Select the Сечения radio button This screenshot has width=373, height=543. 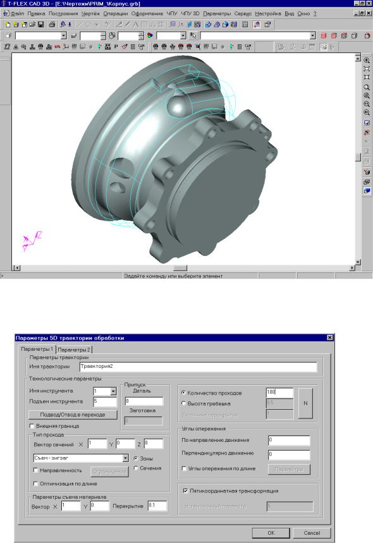tap(136, 468)
